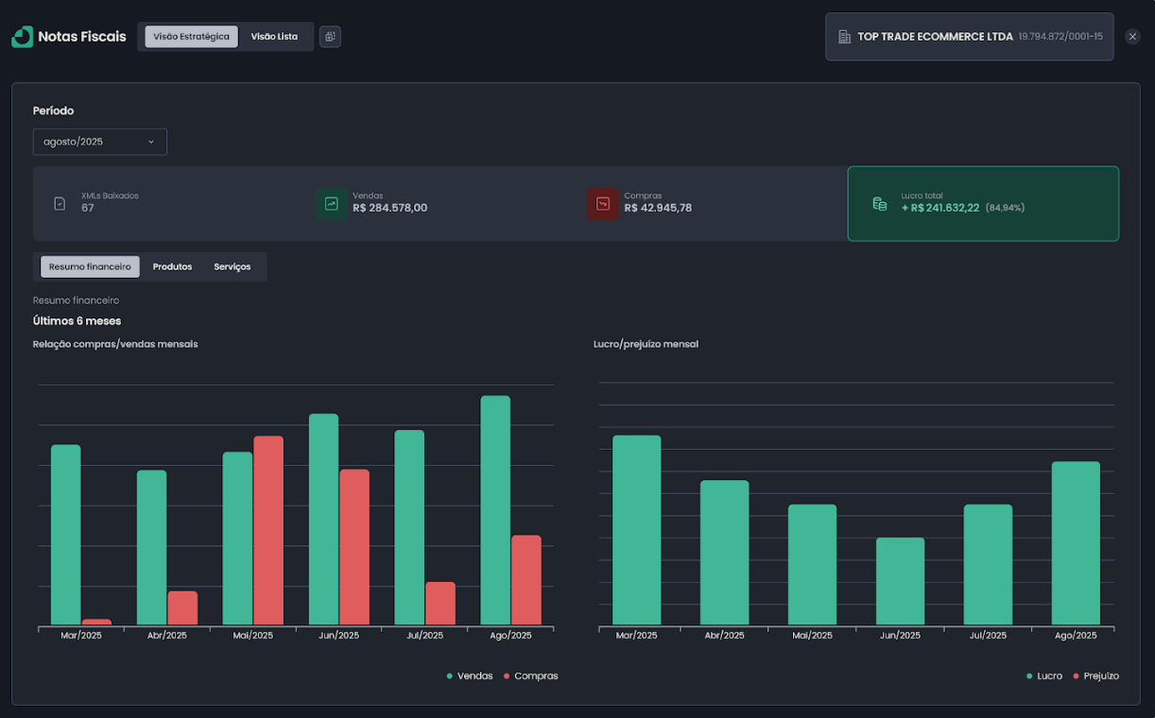Viewport: 1155px width, 718px height.
Task: Switch to Visão Lista view
Action: click(274, 37)
